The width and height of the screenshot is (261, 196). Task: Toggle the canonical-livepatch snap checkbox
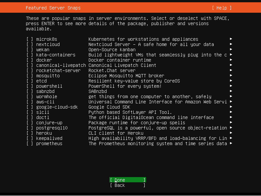point(30,65)
